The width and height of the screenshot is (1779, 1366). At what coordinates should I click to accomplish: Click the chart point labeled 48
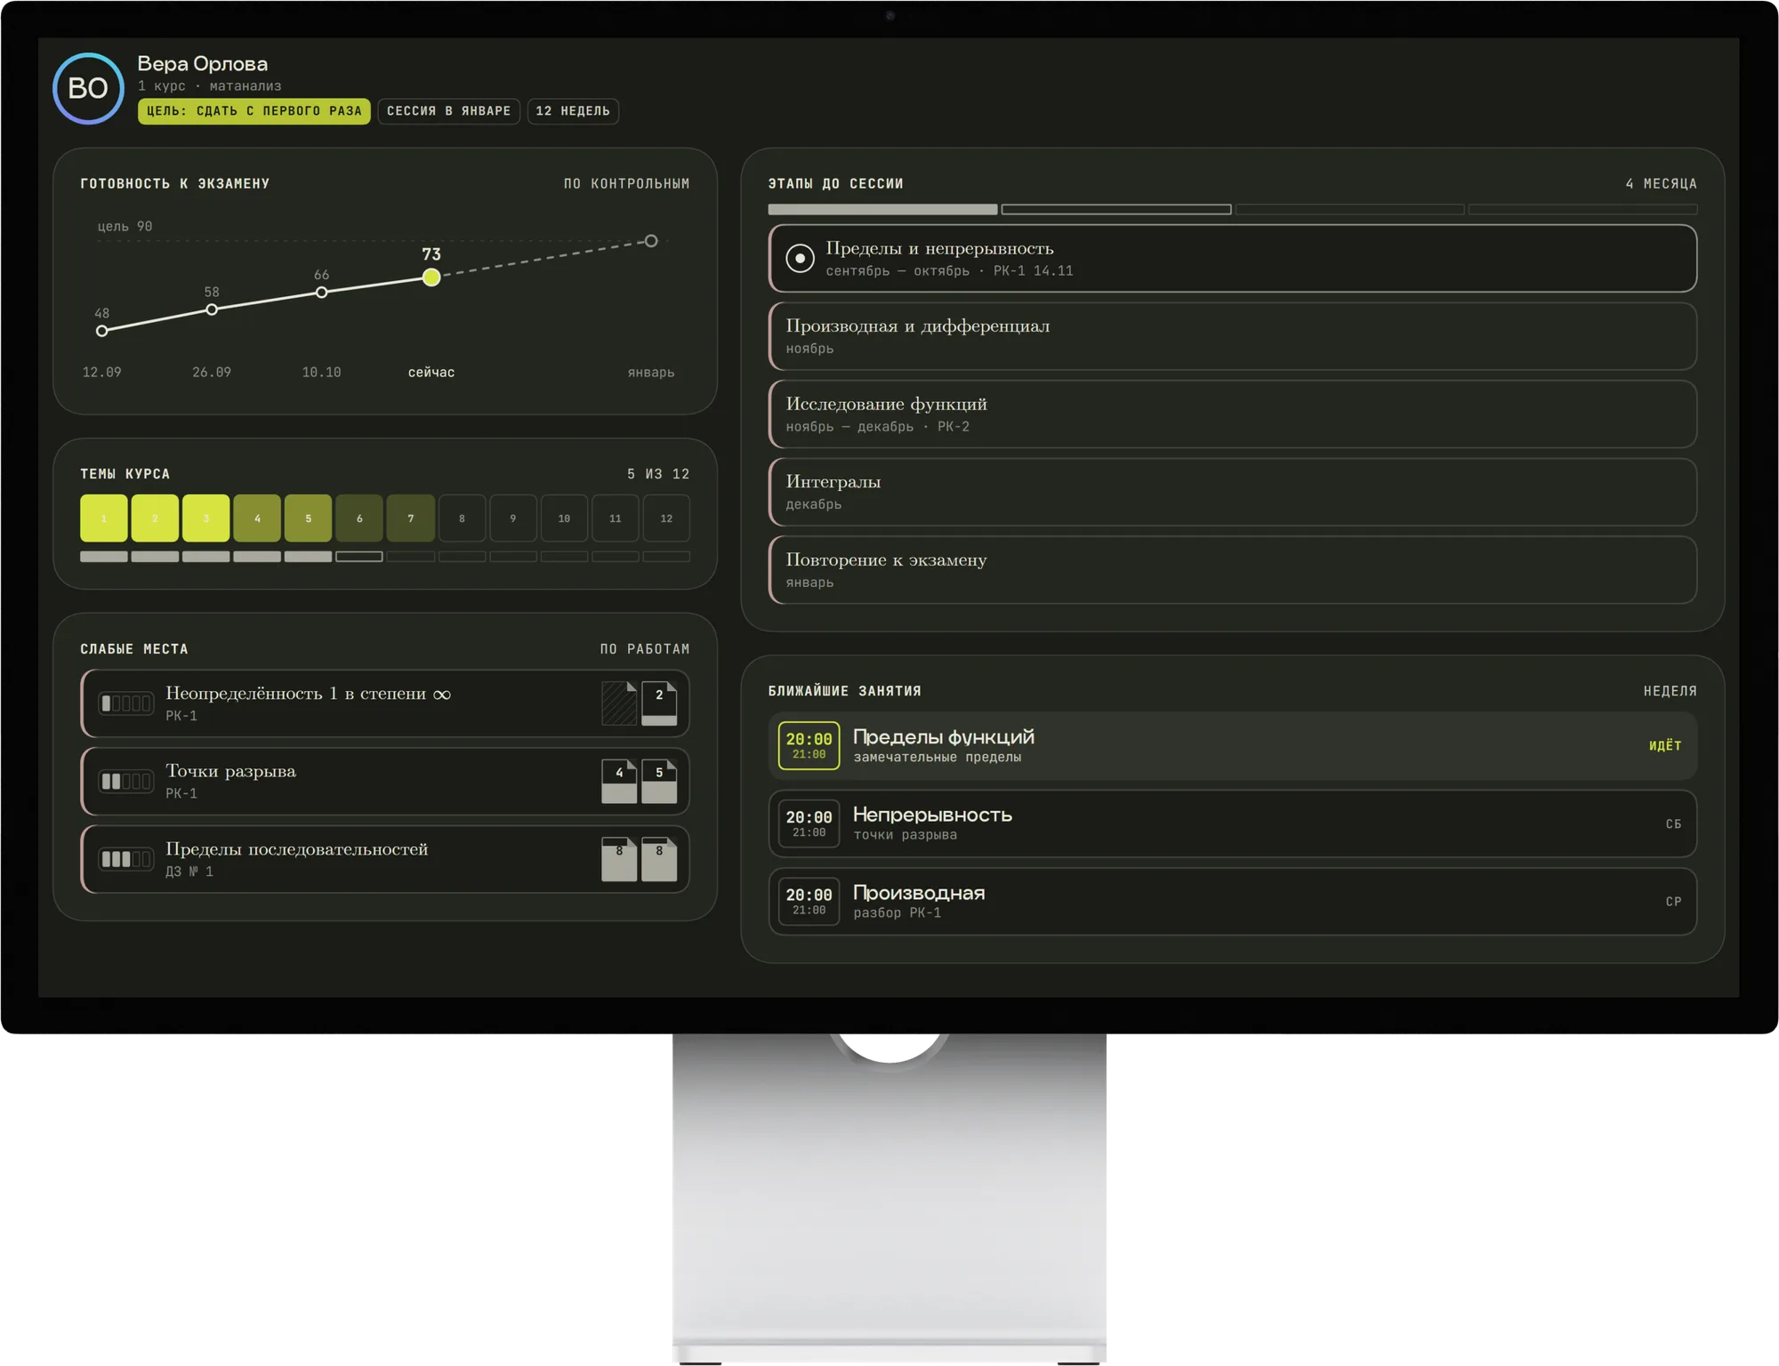pyautogui.click(x=102, y=331)
